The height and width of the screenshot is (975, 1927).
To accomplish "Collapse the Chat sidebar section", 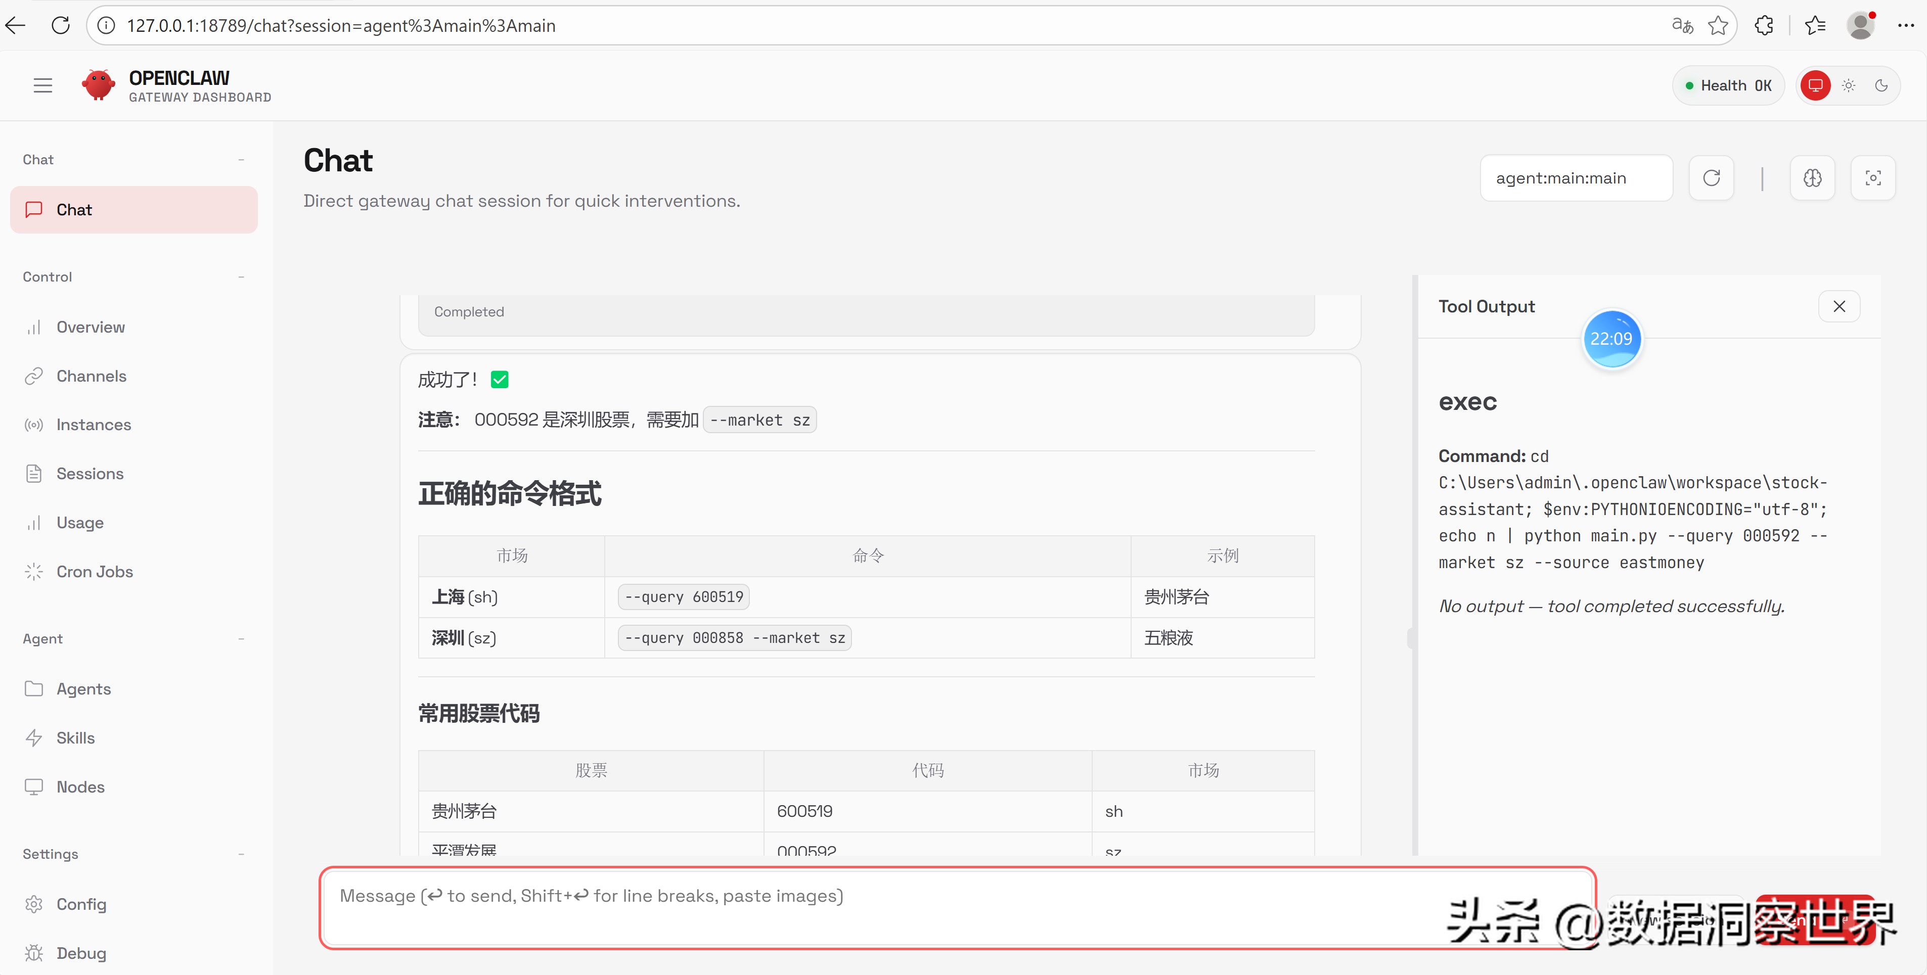I will coord(241,159).
